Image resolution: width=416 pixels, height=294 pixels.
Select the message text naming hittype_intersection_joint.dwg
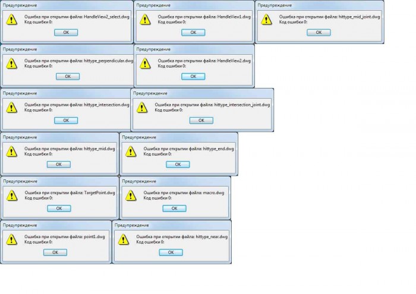pyautogui.click(x=212, y=105)
